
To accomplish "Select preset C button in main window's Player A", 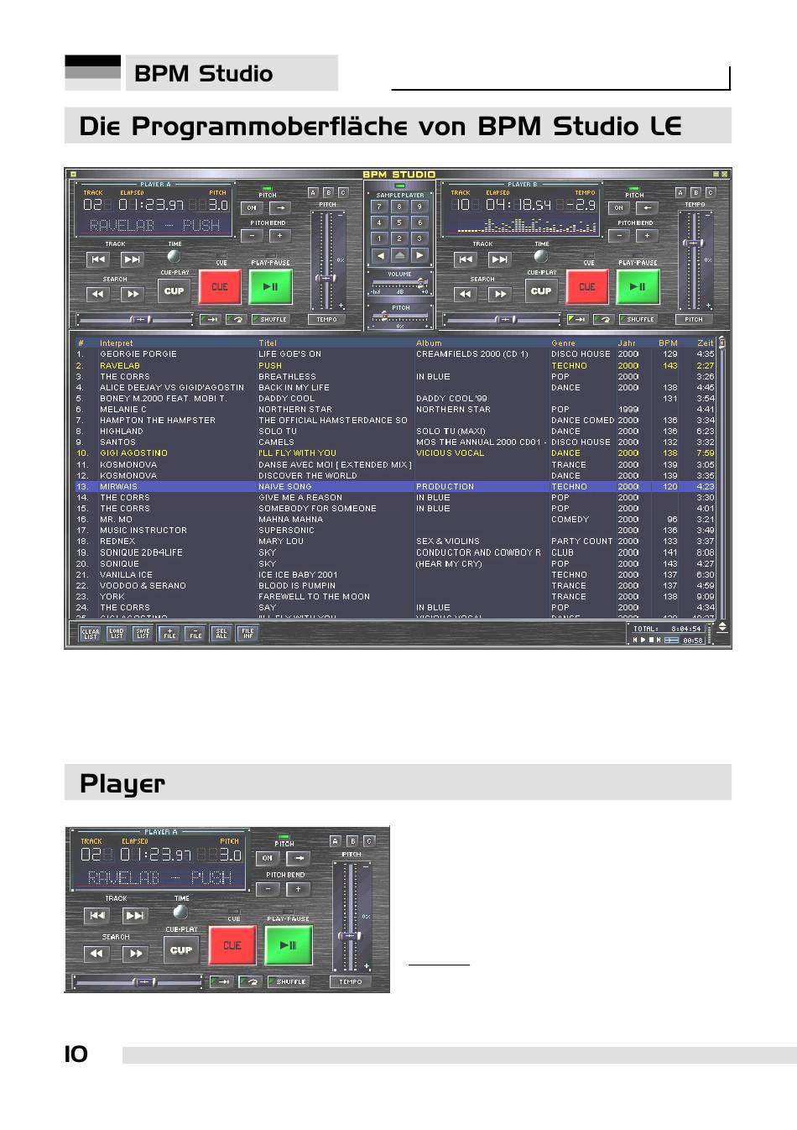I will coord(343,192).
